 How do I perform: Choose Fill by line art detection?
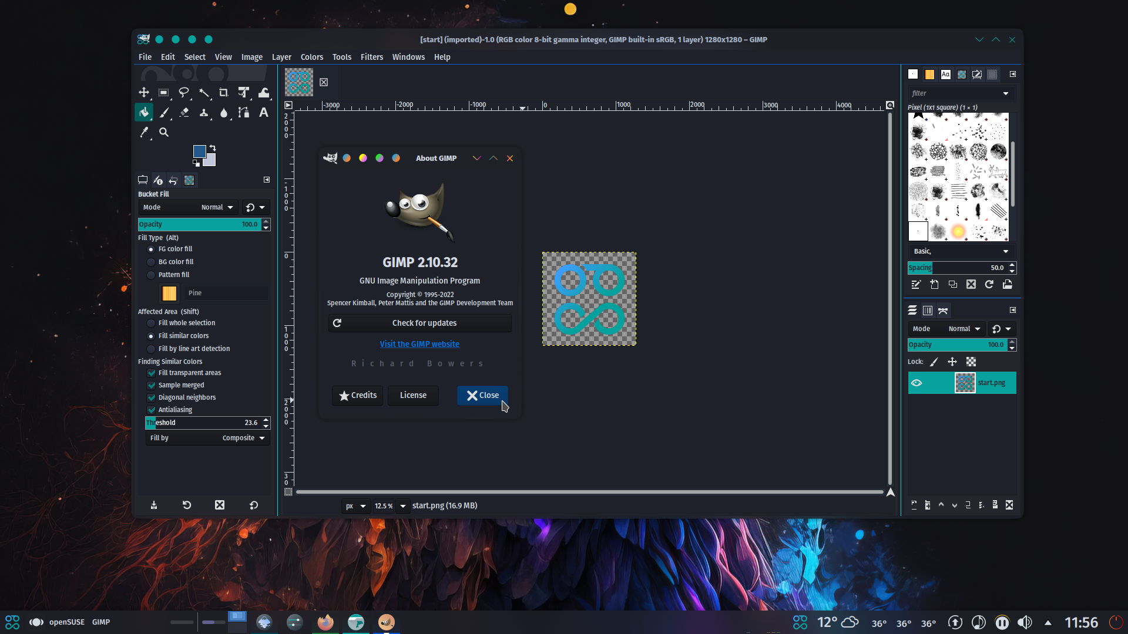point(151,349)
